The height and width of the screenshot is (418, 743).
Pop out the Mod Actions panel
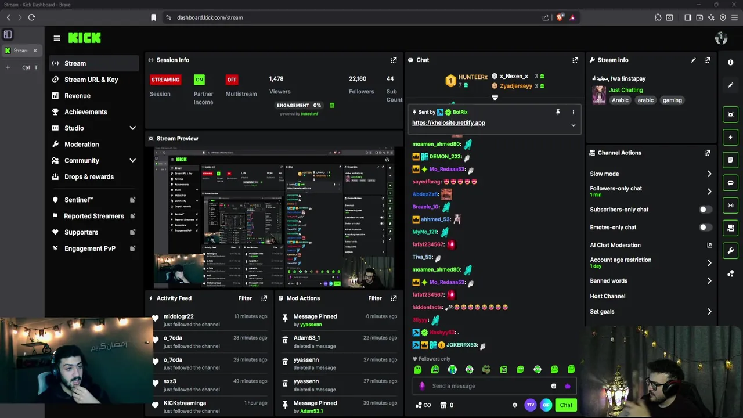tap(394, 298)
